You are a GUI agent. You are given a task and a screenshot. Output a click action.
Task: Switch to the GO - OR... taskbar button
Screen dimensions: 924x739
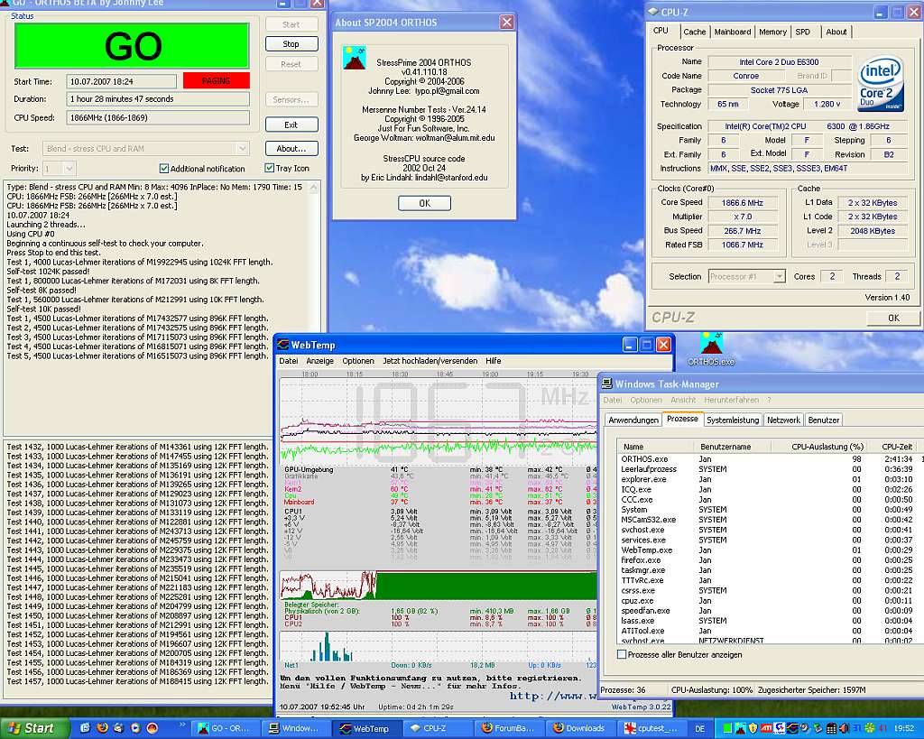(x=224, y=728)
